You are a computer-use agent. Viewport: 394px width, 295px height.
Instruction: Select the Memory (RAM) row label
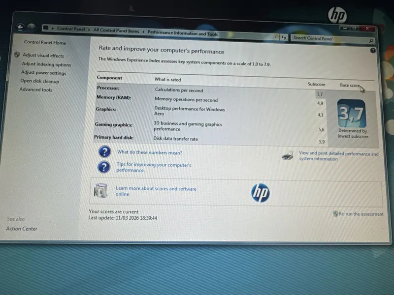(x=114, y=97)
